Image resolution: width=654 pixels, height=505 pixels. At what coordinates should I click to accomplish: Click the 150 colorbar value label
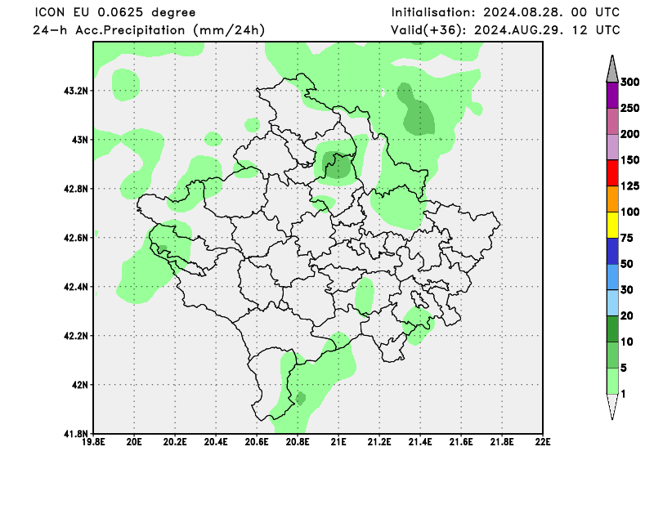tap(629, 160)
